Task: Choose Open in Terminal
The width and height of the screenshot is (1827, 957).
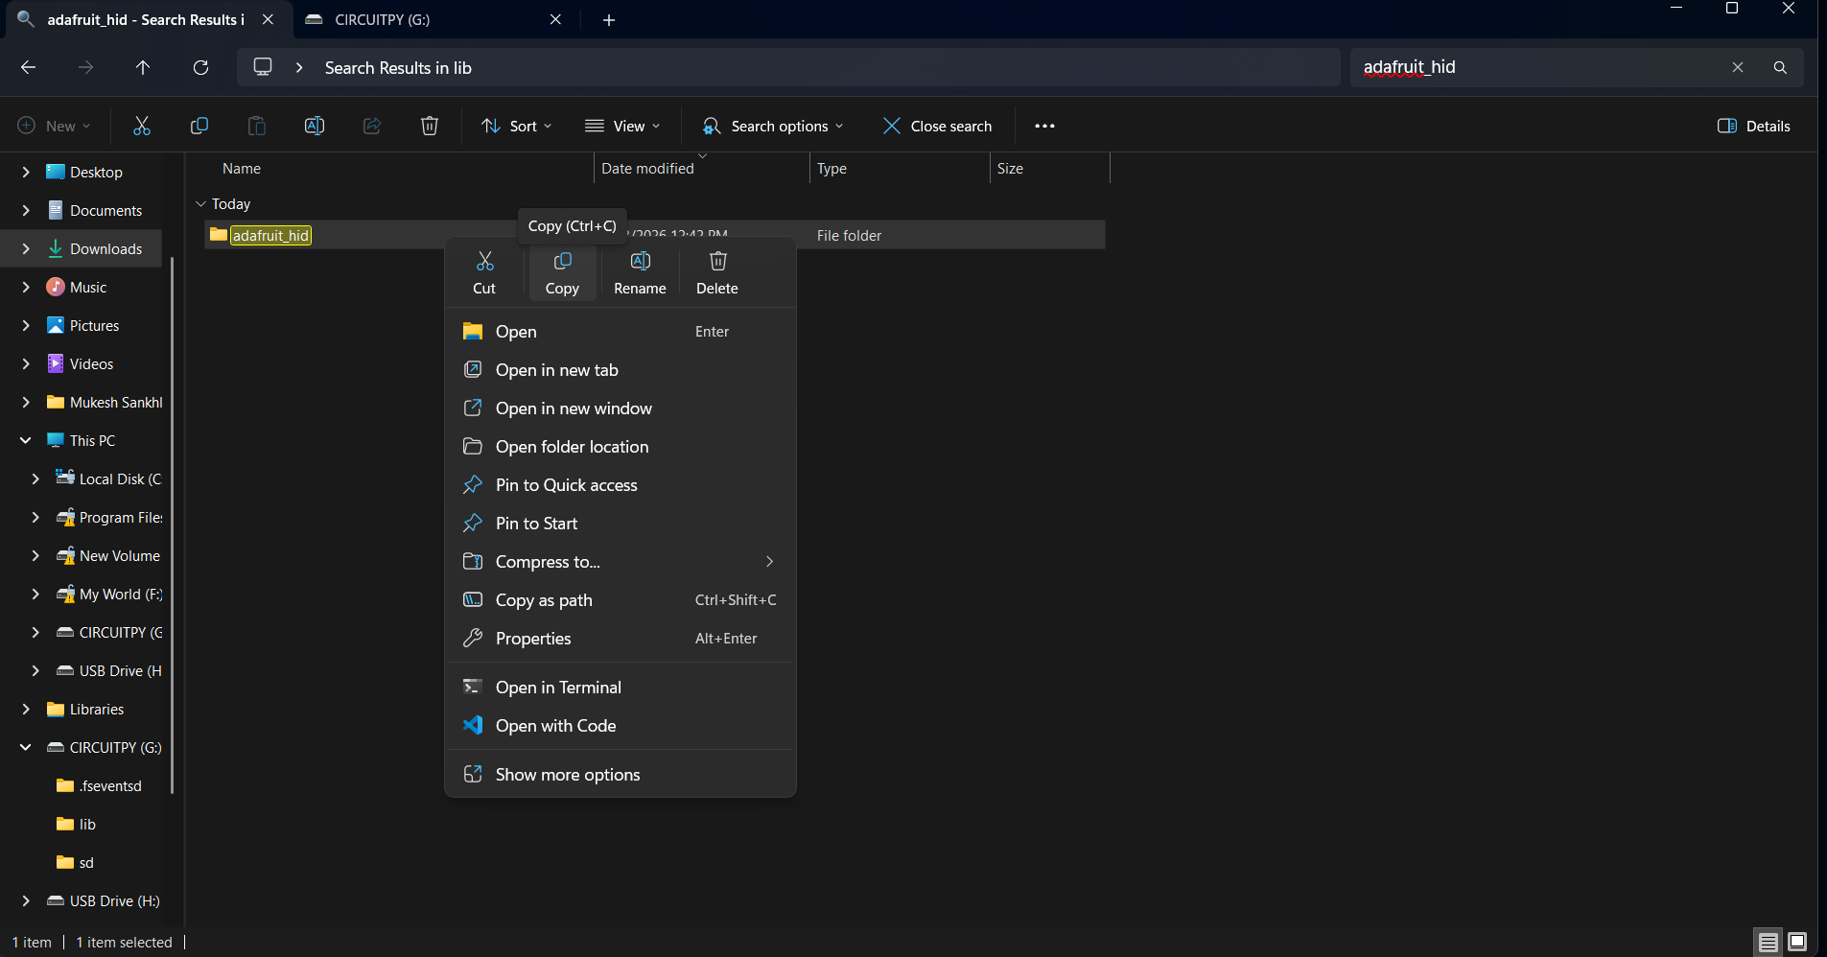Action: (621, 687)
